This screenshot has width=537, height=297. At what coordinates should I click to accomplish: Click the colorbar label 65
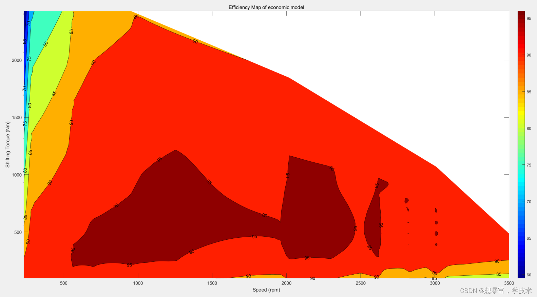529,238
